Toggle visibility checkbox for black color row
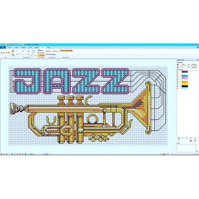The height and width of the screenshot is (199, 199). coord(178,86)
